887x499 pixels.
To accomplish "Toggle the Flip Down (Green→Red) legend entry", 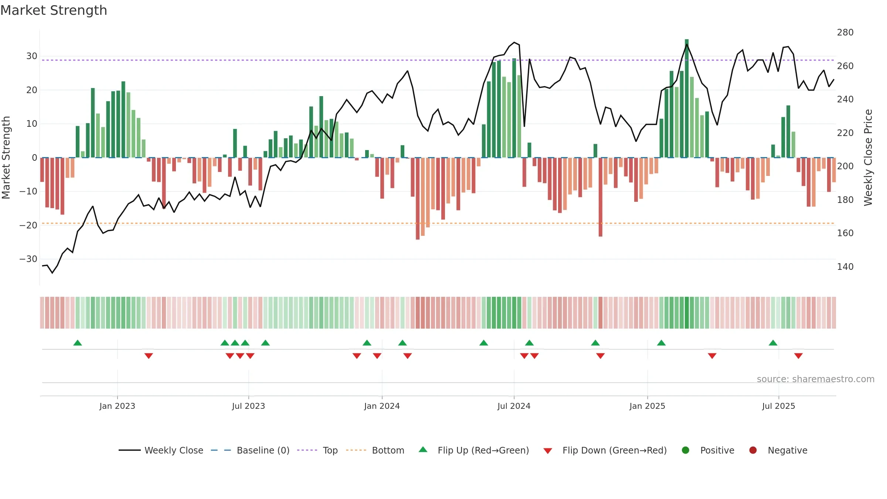I will [605, 450].
